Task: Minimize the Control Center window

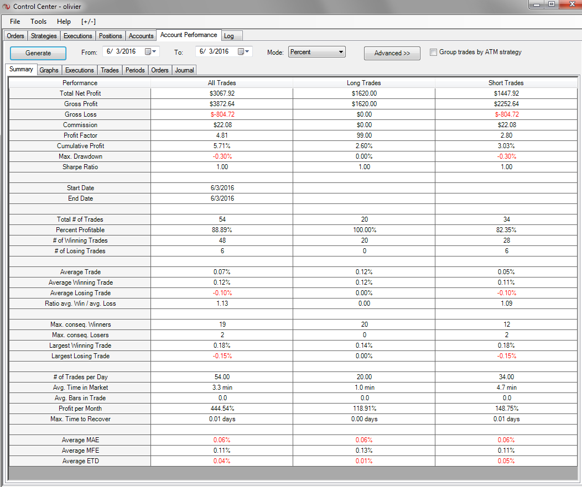Action: [537, 4]
